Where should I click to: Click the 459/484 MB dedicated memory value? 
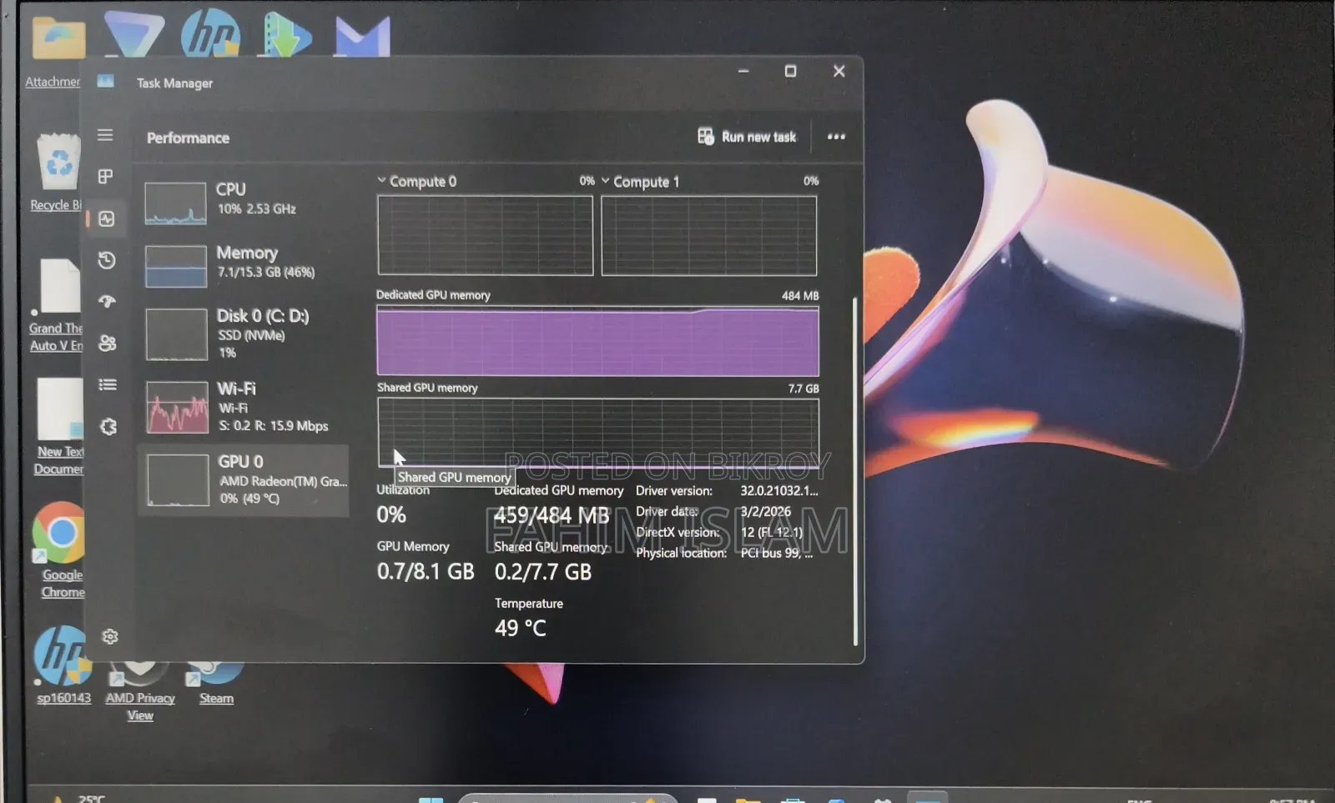tap(552, 515)
